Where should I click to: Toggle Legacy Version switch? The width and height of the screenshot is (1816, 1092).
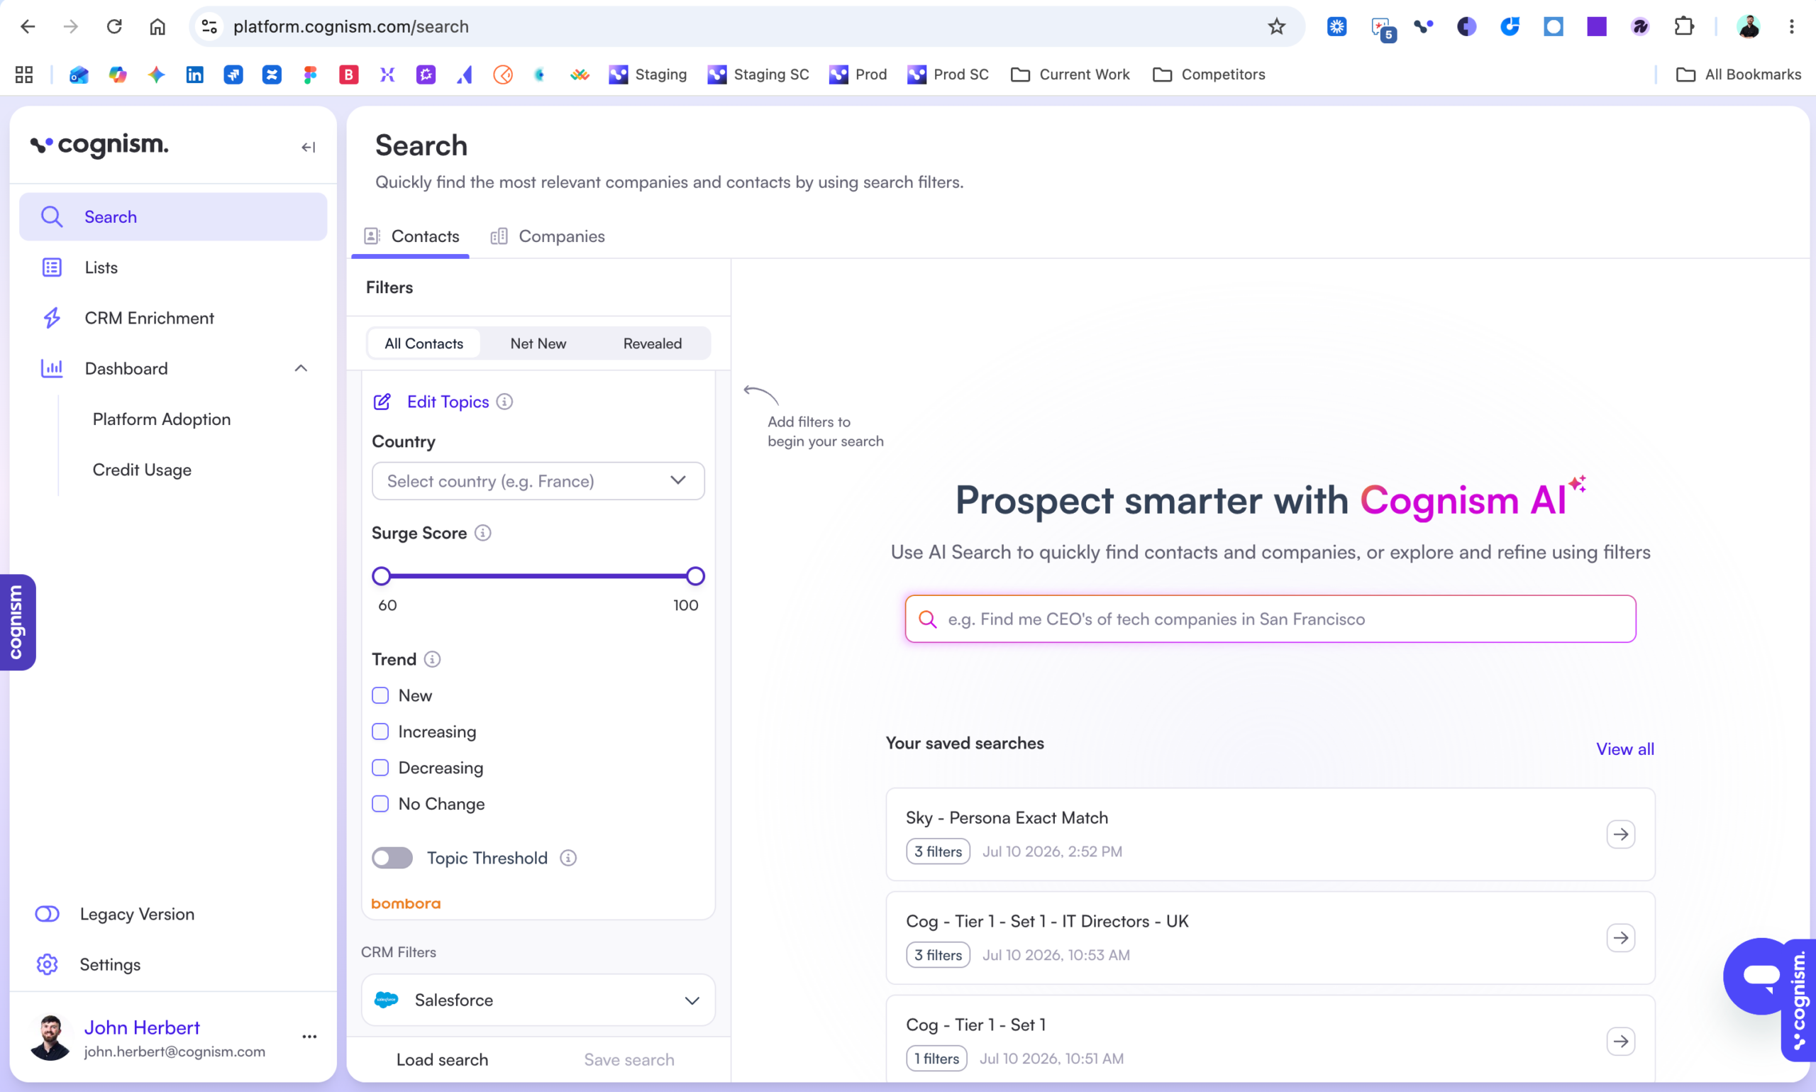(x=47, y=914)
